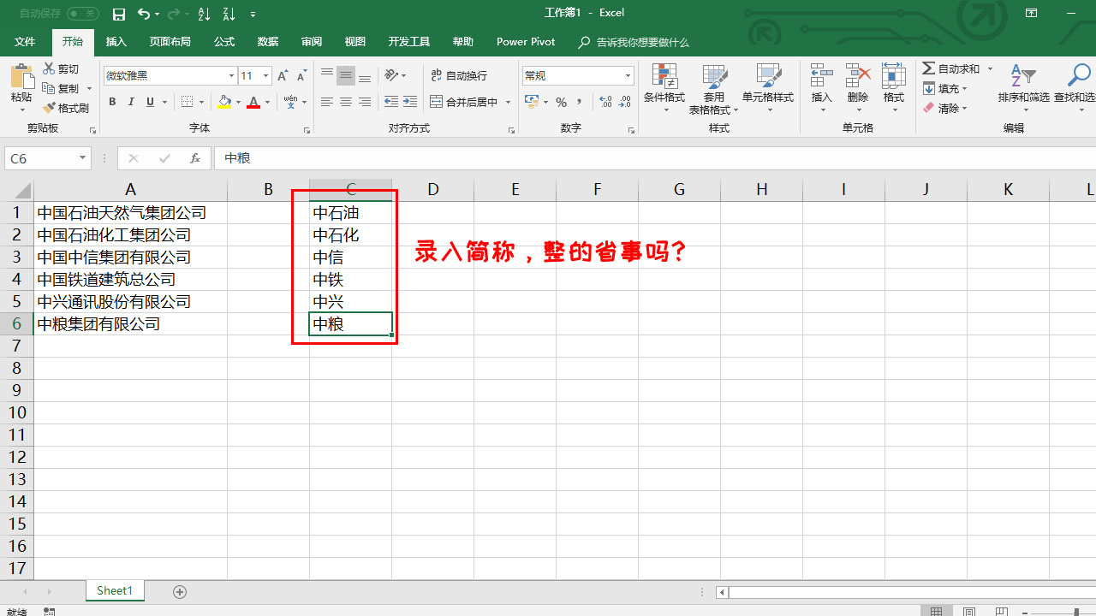Switch to the 公式 Formulas tab
Viewport: 1096px width, 616px height.
pyautogui.click(x=224, y=42)
